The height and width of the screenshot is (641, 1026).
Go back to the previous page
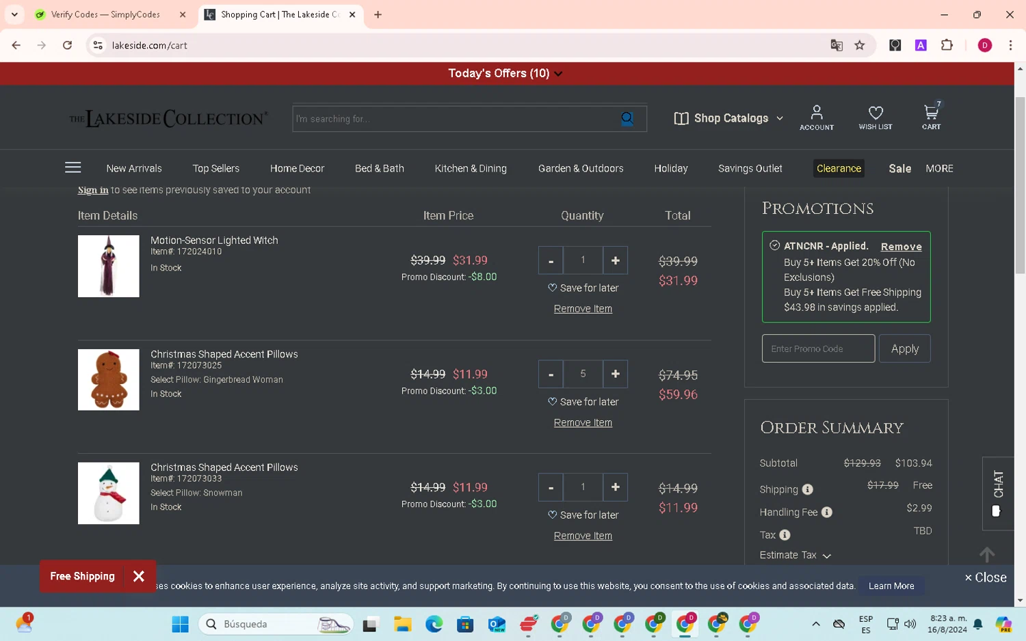click(x=16, y=45)
